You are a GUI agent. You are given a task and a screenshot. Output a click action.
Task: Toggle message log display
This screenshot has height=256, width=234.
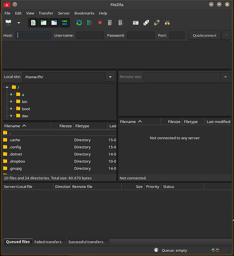[33, 23]
